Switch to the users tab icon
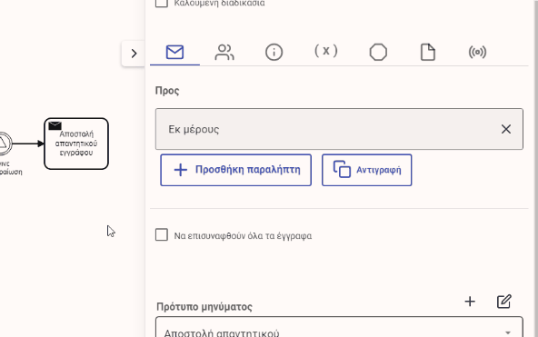Image resolution: width=538 pixels, height=337 pixels. (224, 52)
